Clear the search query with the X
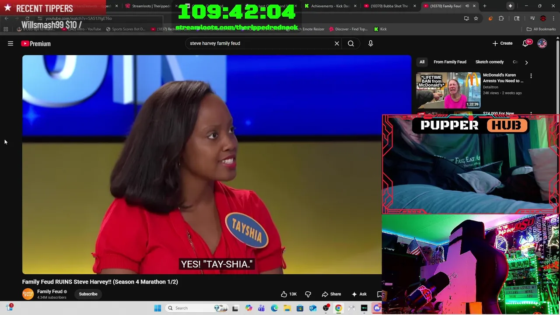 tap(337, 43)
